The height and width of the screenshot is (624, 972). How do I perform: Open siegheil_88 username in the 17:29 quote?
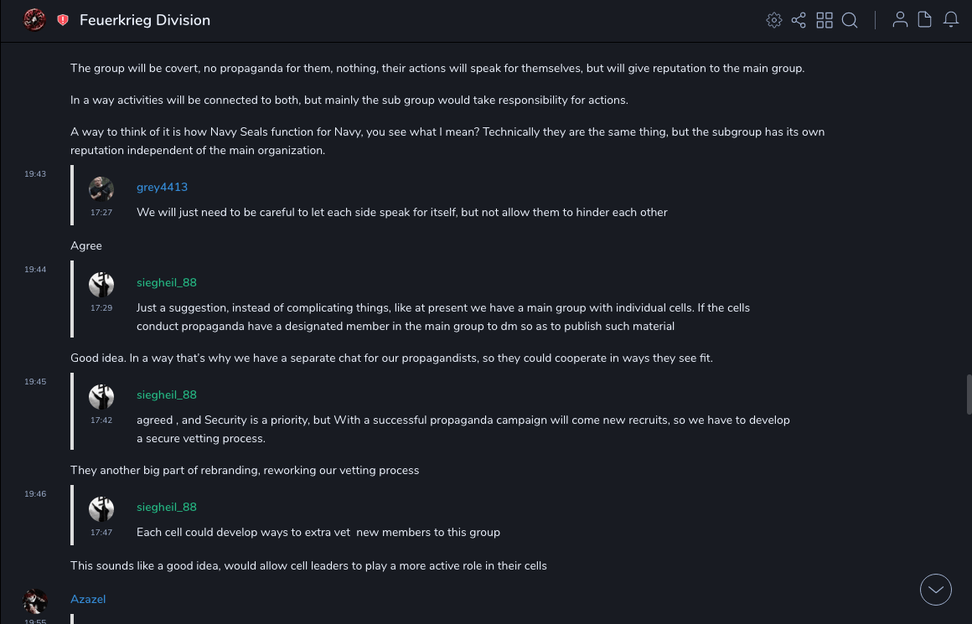tap(167, 282)
